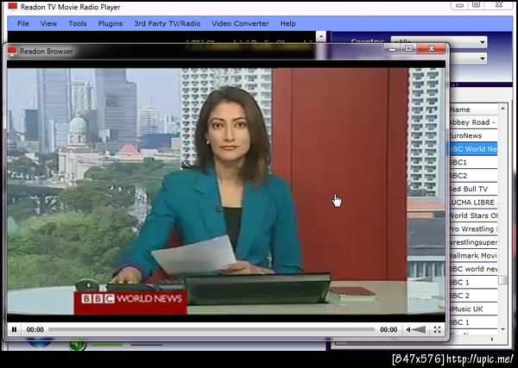Click the channel list scroll-down arrow

tap(502, 329)
